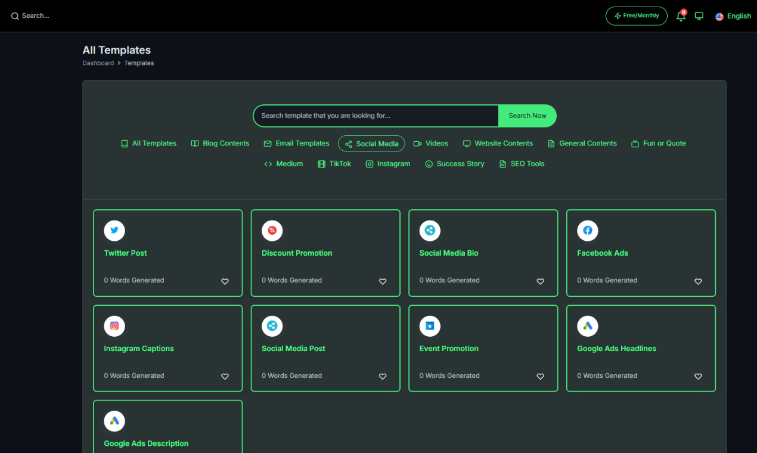757x453 pixels.
Task: Click the Free/Monthly plan button
Action: click(x=636, y=16)
